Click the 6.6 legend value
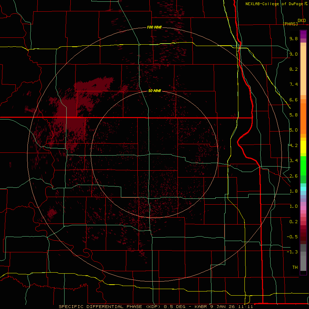 294,100
